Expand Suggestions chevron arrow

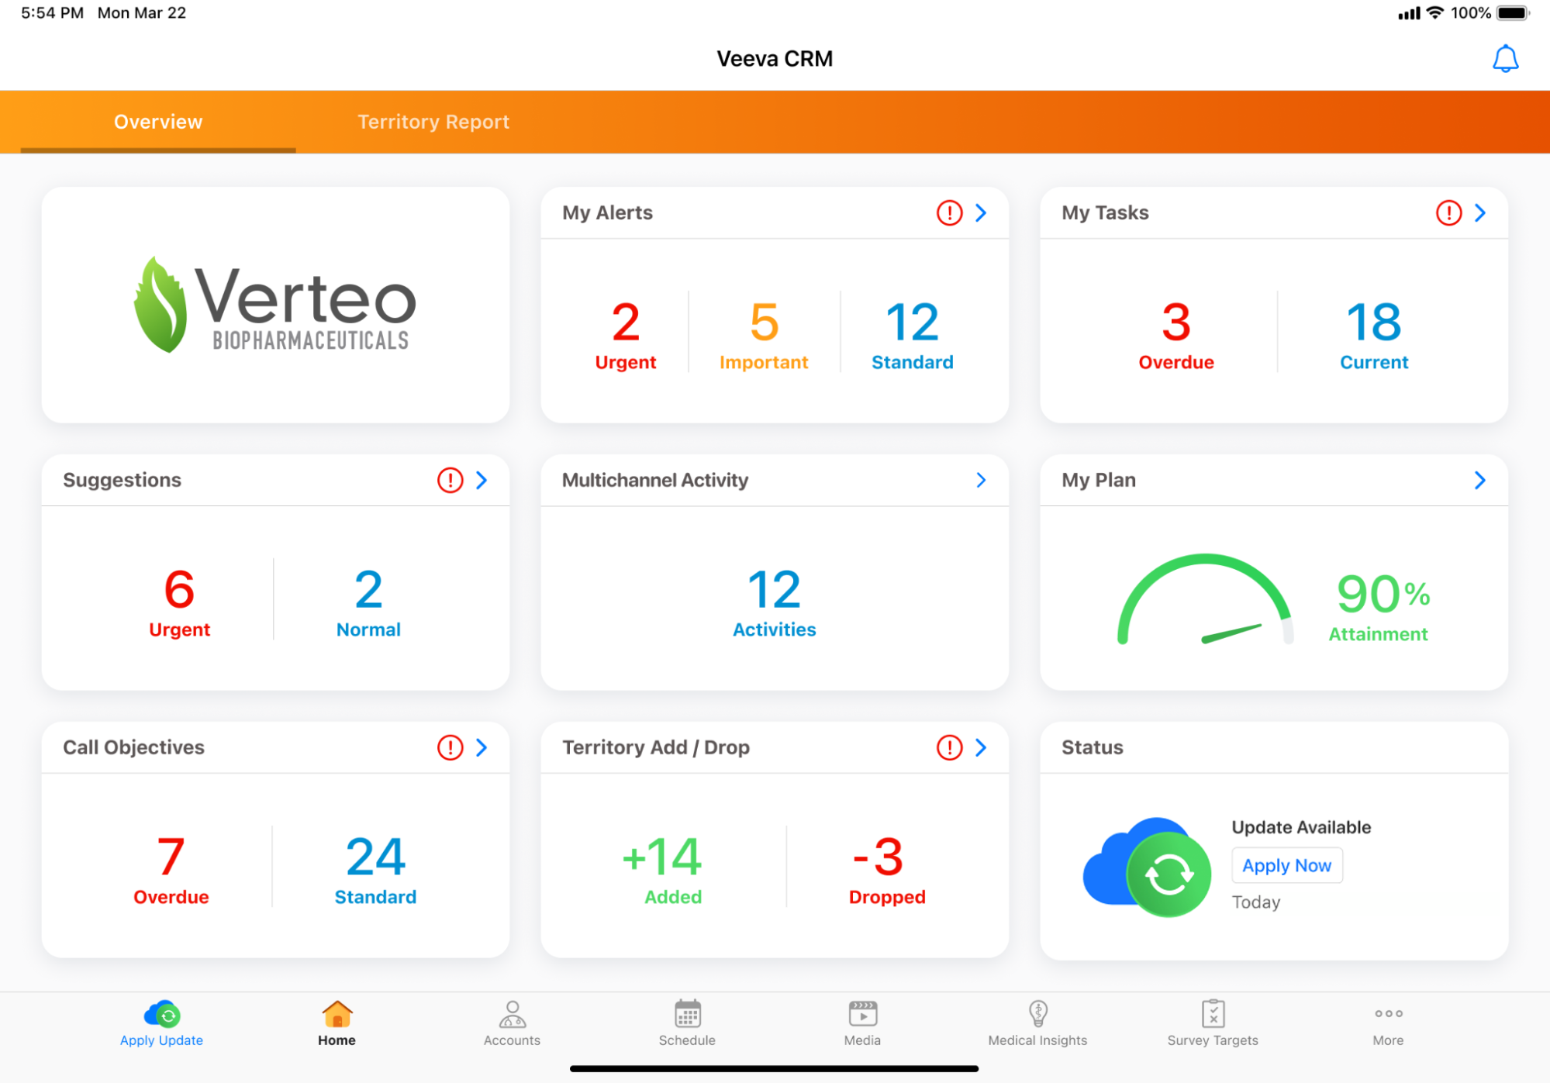coord(482,480)
